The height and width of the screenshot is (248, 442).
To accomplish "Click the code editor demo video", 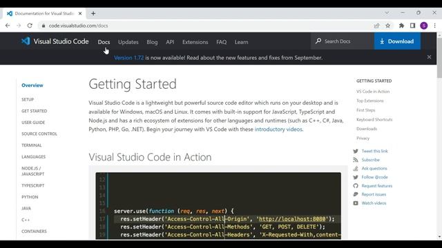I will coord(218,206).
